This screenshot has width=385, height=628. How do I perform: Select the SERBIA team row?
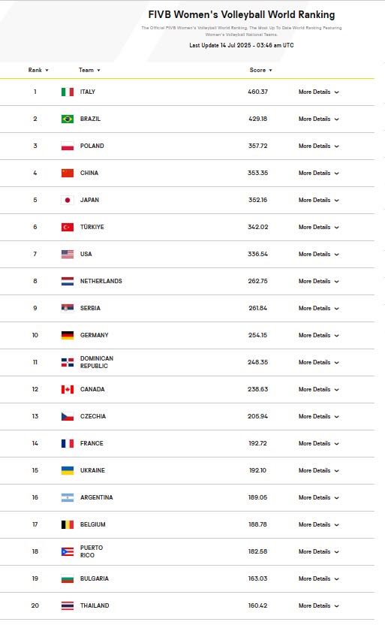pos(188,309)
